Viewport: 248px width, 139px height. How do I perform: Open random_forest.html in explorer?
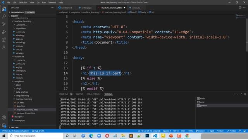(x=26, y=113)
